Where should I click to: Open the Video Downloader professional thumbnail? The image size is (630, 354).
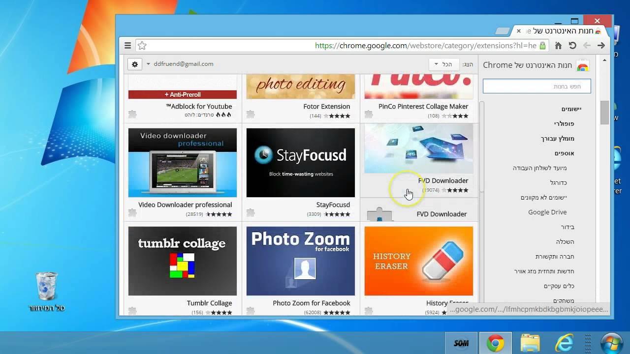point(183,163)
